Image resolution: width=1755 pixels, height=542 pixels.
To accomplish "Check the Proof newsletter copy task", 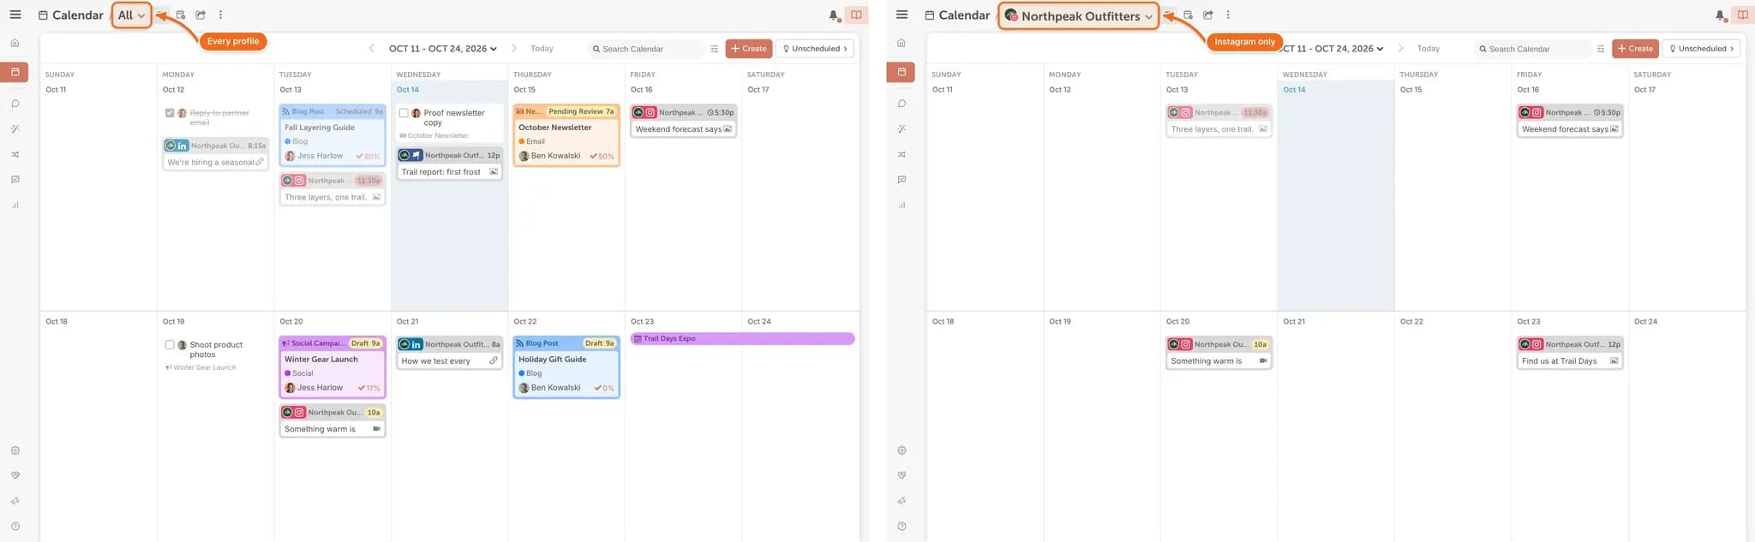I will pyautogui.click(x=404, y=113).
